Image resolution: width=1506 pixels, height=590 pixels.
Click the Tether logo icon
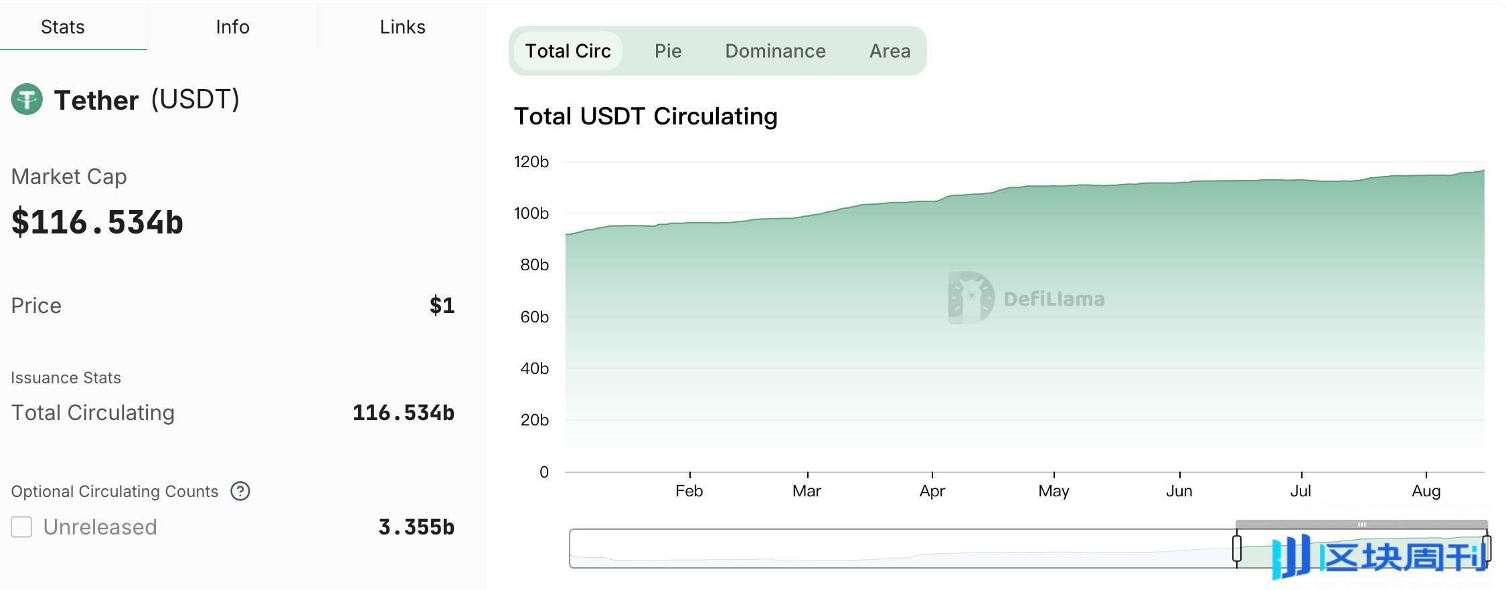click(x=27, y=100)
